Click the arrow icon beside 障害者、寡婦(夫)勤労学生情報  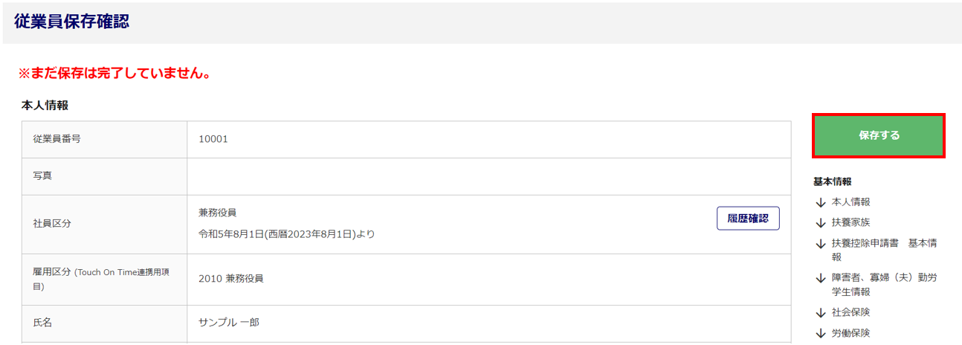pyautogui.click(x=821, y=278)
